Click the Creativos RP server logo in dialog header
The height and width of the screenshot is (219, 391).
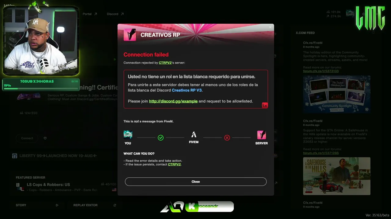tap(130, 35)
